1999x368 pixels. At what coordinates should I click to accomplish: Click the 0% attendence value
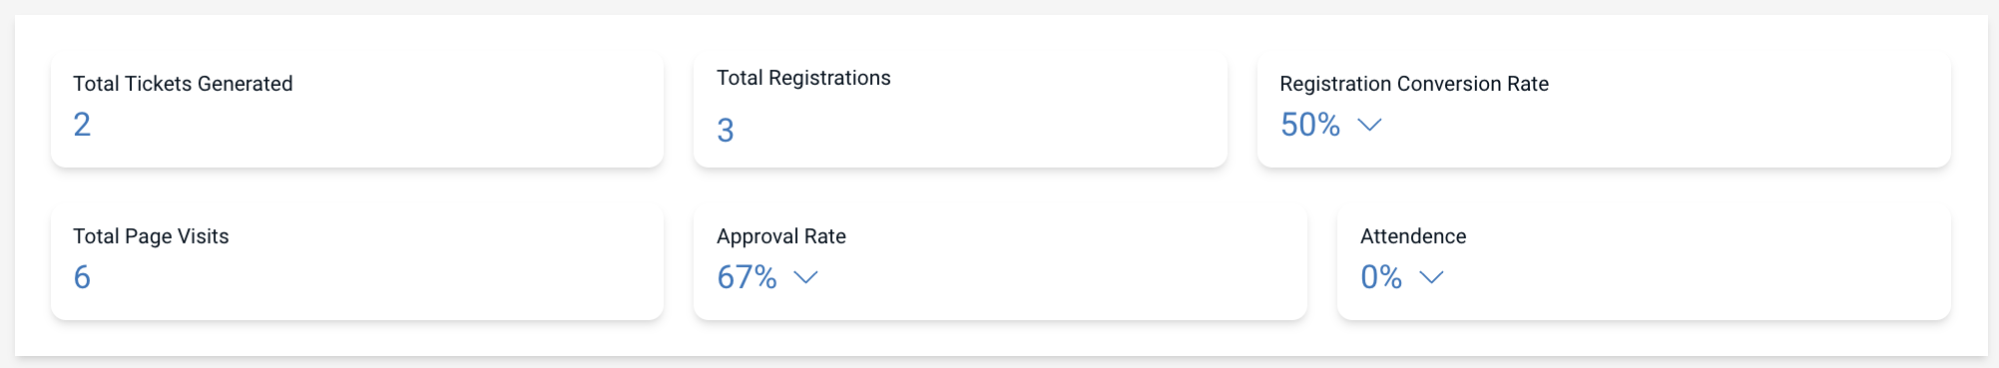coord(1381,277)
